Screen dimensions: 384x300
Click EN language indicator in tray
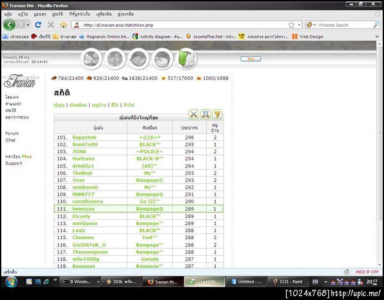pos(315,282)
